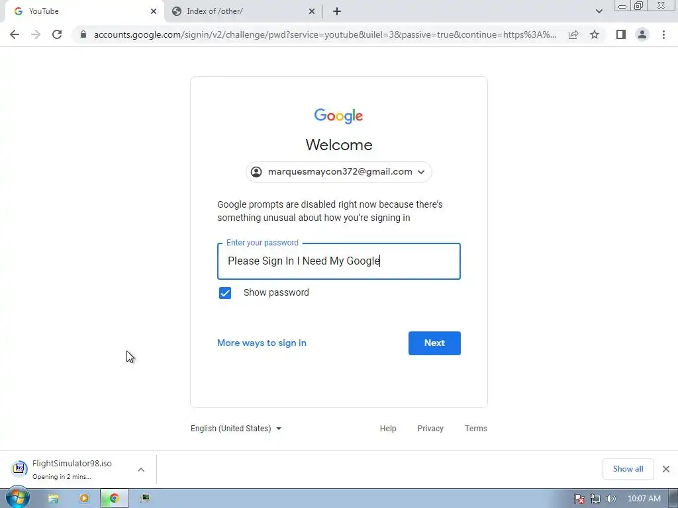Image resolution: width=678 pixels, height=508 pixels.
Task: Open the Windows Start menu
Action: pyautogui.click(x=17, y=497)
